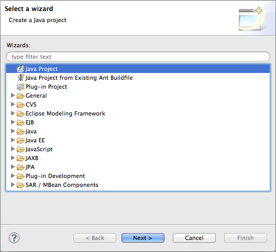Select Java Project from Existing Ant Buildfile
276x252 pixels.
[79, 78]
